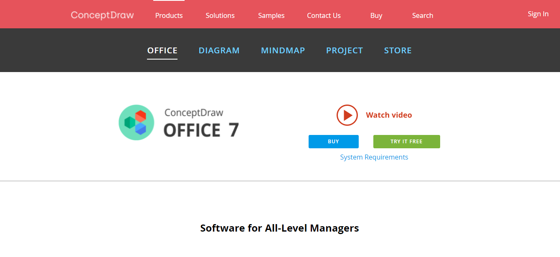Image resolution: width=560 pixels, height=257 pixels.
Task: Open the Products menu
Action: pyautogui.click(x=169, y=15)
